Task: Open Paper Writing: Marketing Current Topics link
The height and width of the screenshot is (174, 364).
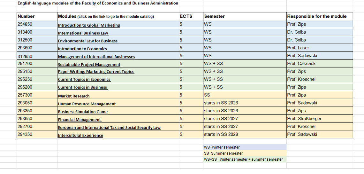Action: [96, 72]
